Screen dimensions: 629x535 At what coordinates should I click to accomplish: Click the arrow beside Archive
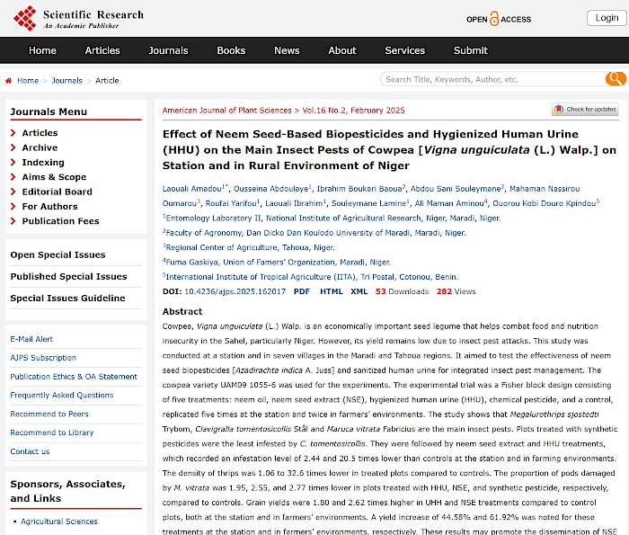[13, 148]
